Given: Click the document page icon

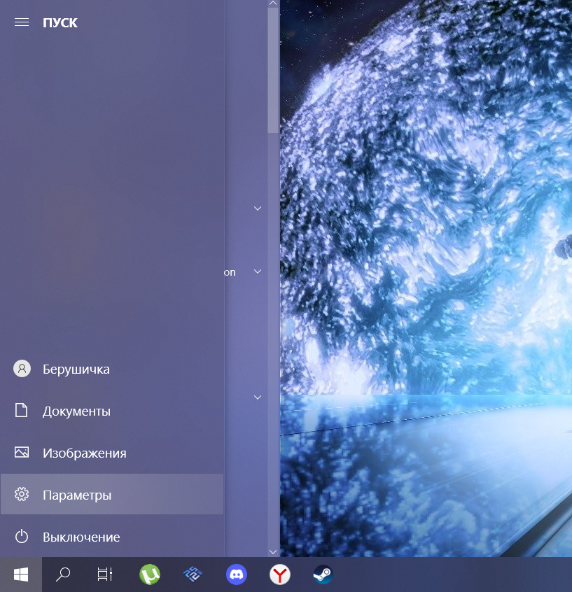Looking at the screenshot, I should point(22,410).
